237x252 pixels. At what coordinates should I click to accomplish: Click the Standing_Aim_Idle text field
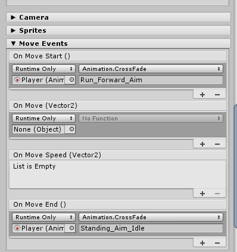coord(151,228)
